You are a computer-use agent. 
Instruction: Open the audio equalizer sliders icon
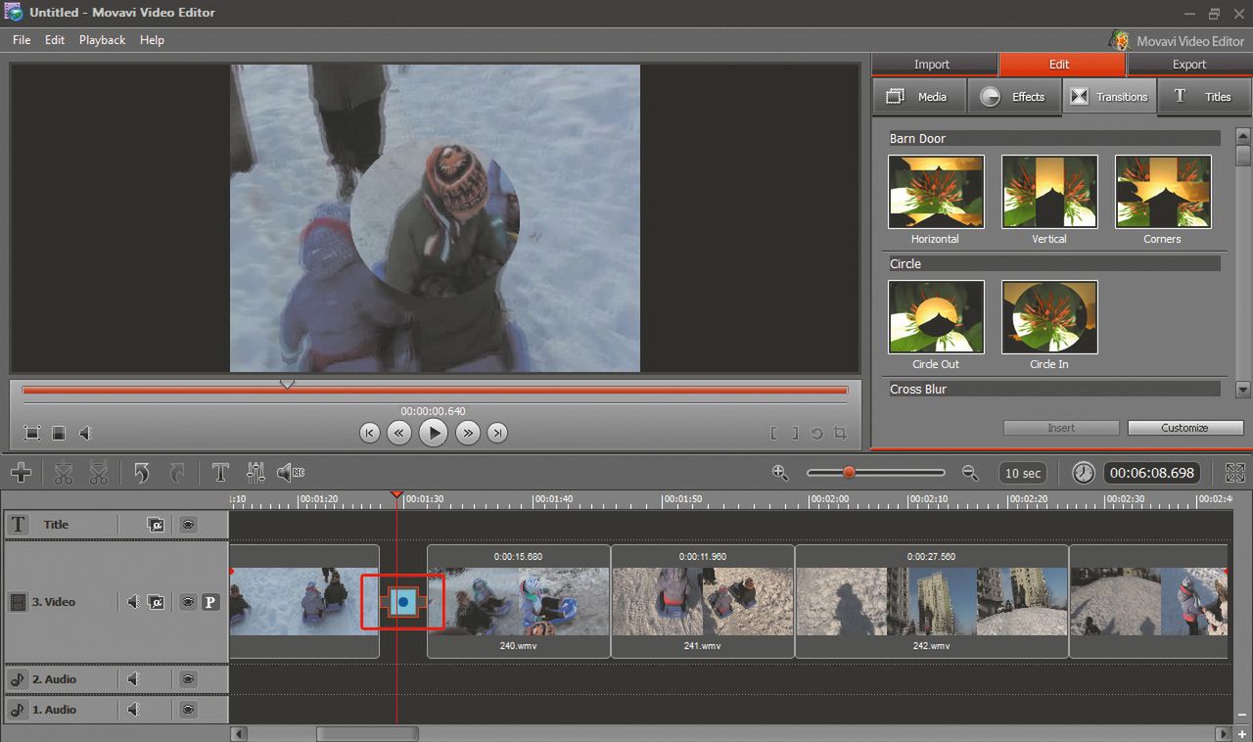tap(255, 473)
